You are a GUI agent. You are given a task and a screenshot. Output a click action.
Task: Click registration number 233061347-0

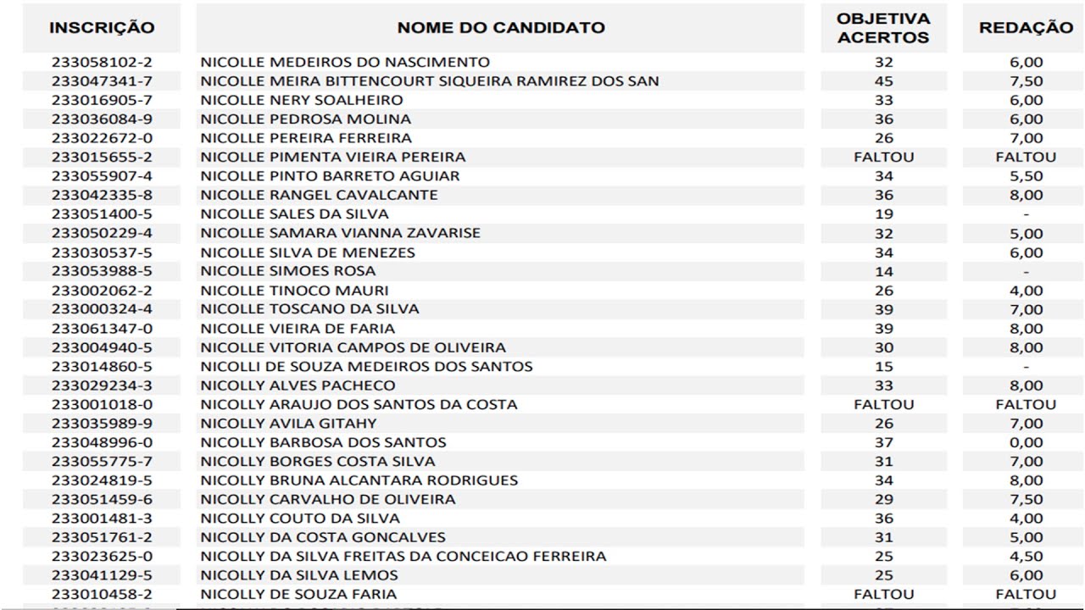click(x=102, y=328)
